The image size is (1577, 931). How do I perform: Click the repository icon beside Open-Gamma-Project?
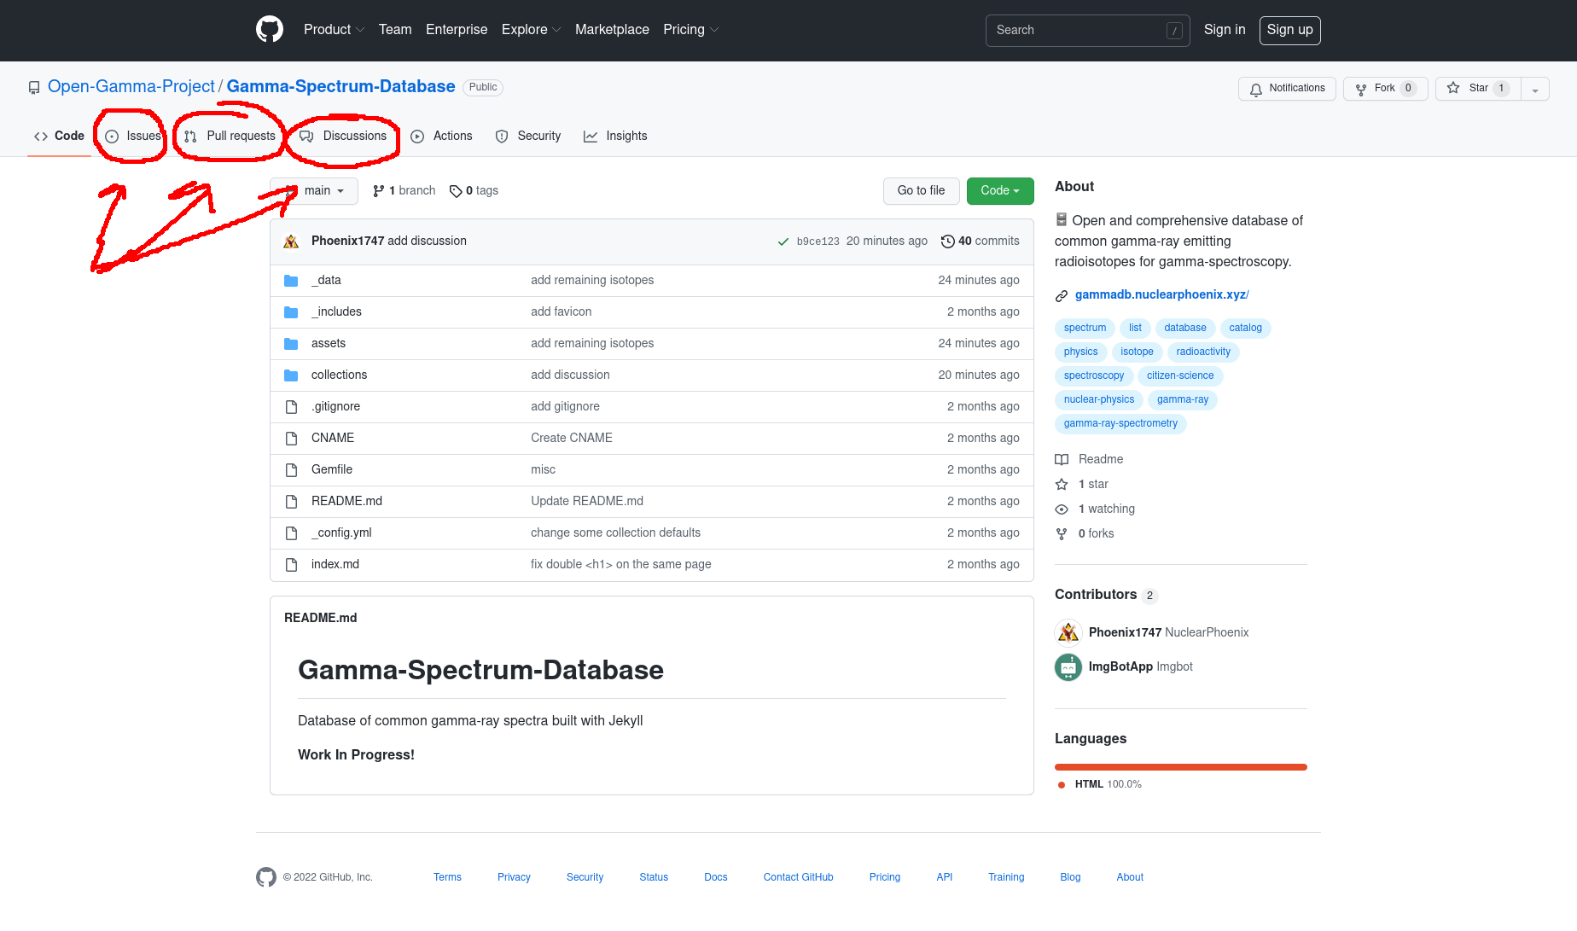click(34, 88)
